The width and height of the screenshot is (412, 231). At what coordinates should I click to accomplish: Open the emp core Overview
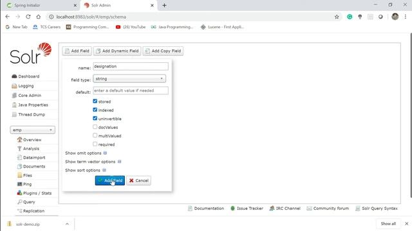pyautogui.click(x=29, y=140)
